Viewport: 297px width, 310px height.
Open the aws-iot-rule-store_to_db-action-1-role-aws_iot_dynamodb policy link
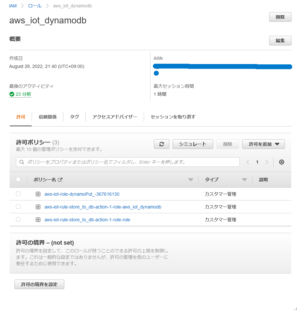(103, 207)
